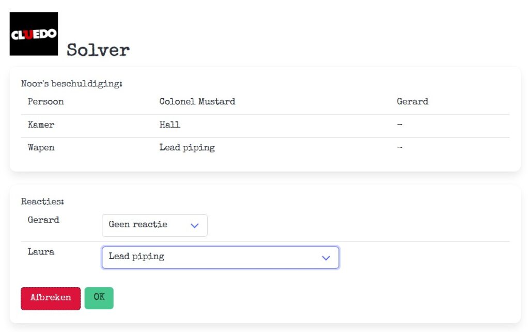This screenshot has height=332, width=529.
Task: Click the Hall room cell
Action: pyautogui.click(x=169, y=125)
